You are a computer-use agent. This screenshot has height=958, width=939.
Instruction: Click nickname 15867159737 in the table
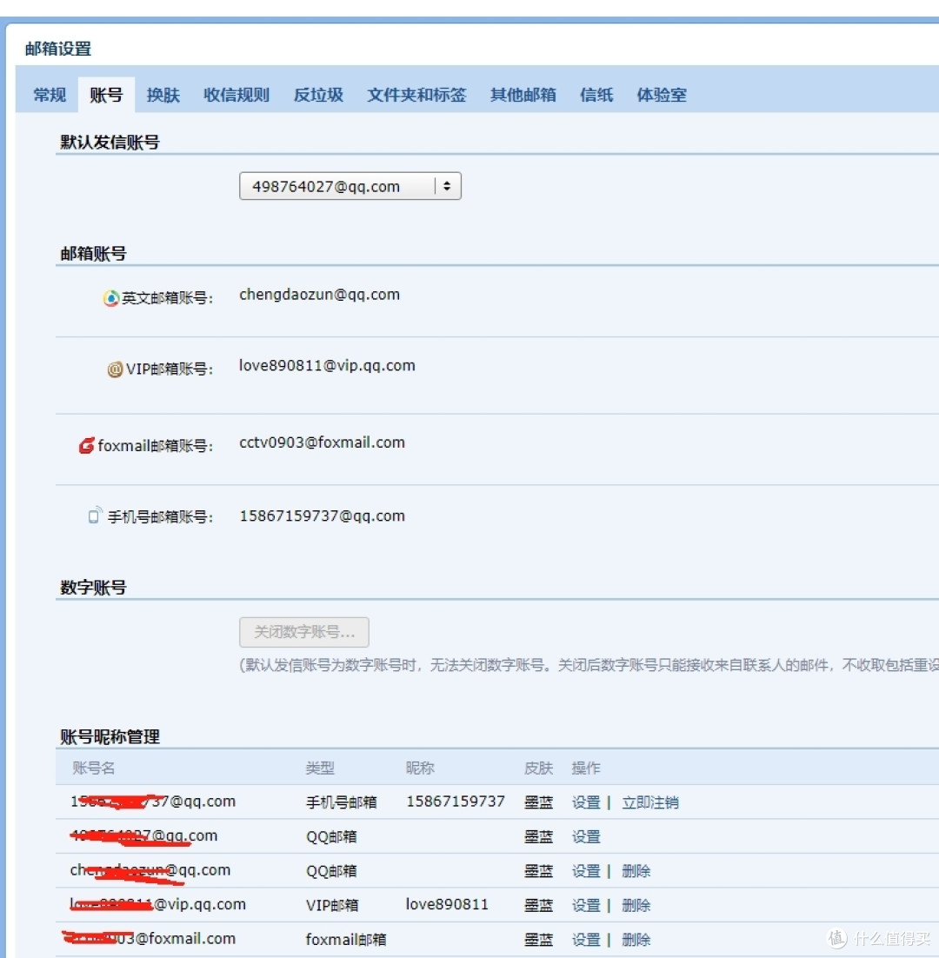click(x=456, y=801)
